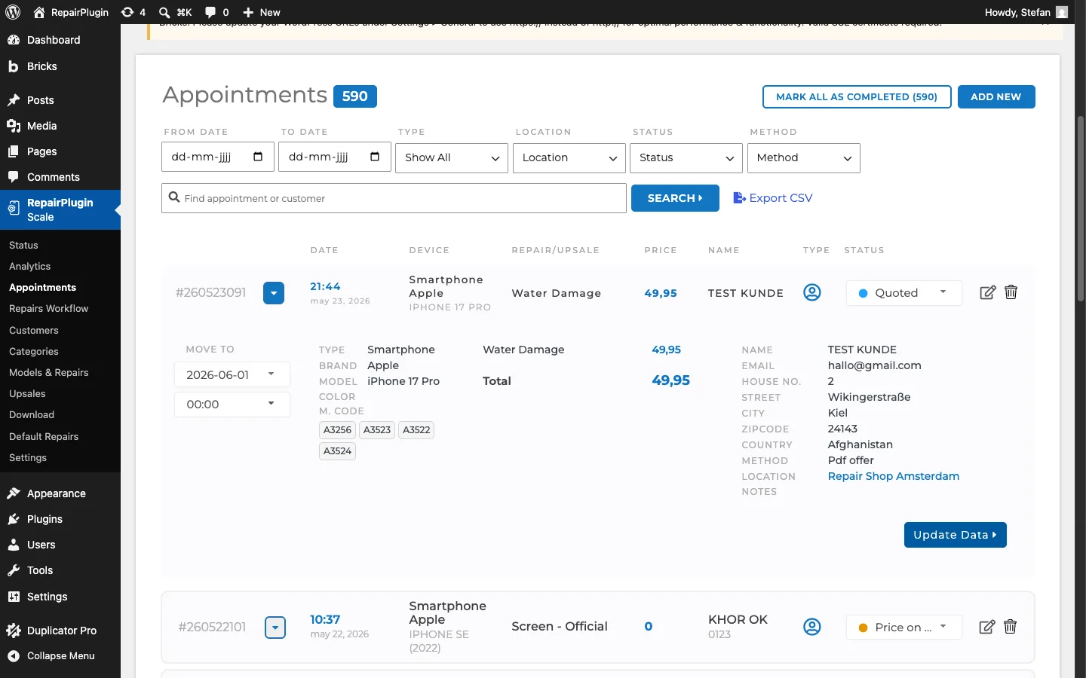Open the Customers submenu item
The height and width of the screenshot is (678, 1086).
point(34,331)
